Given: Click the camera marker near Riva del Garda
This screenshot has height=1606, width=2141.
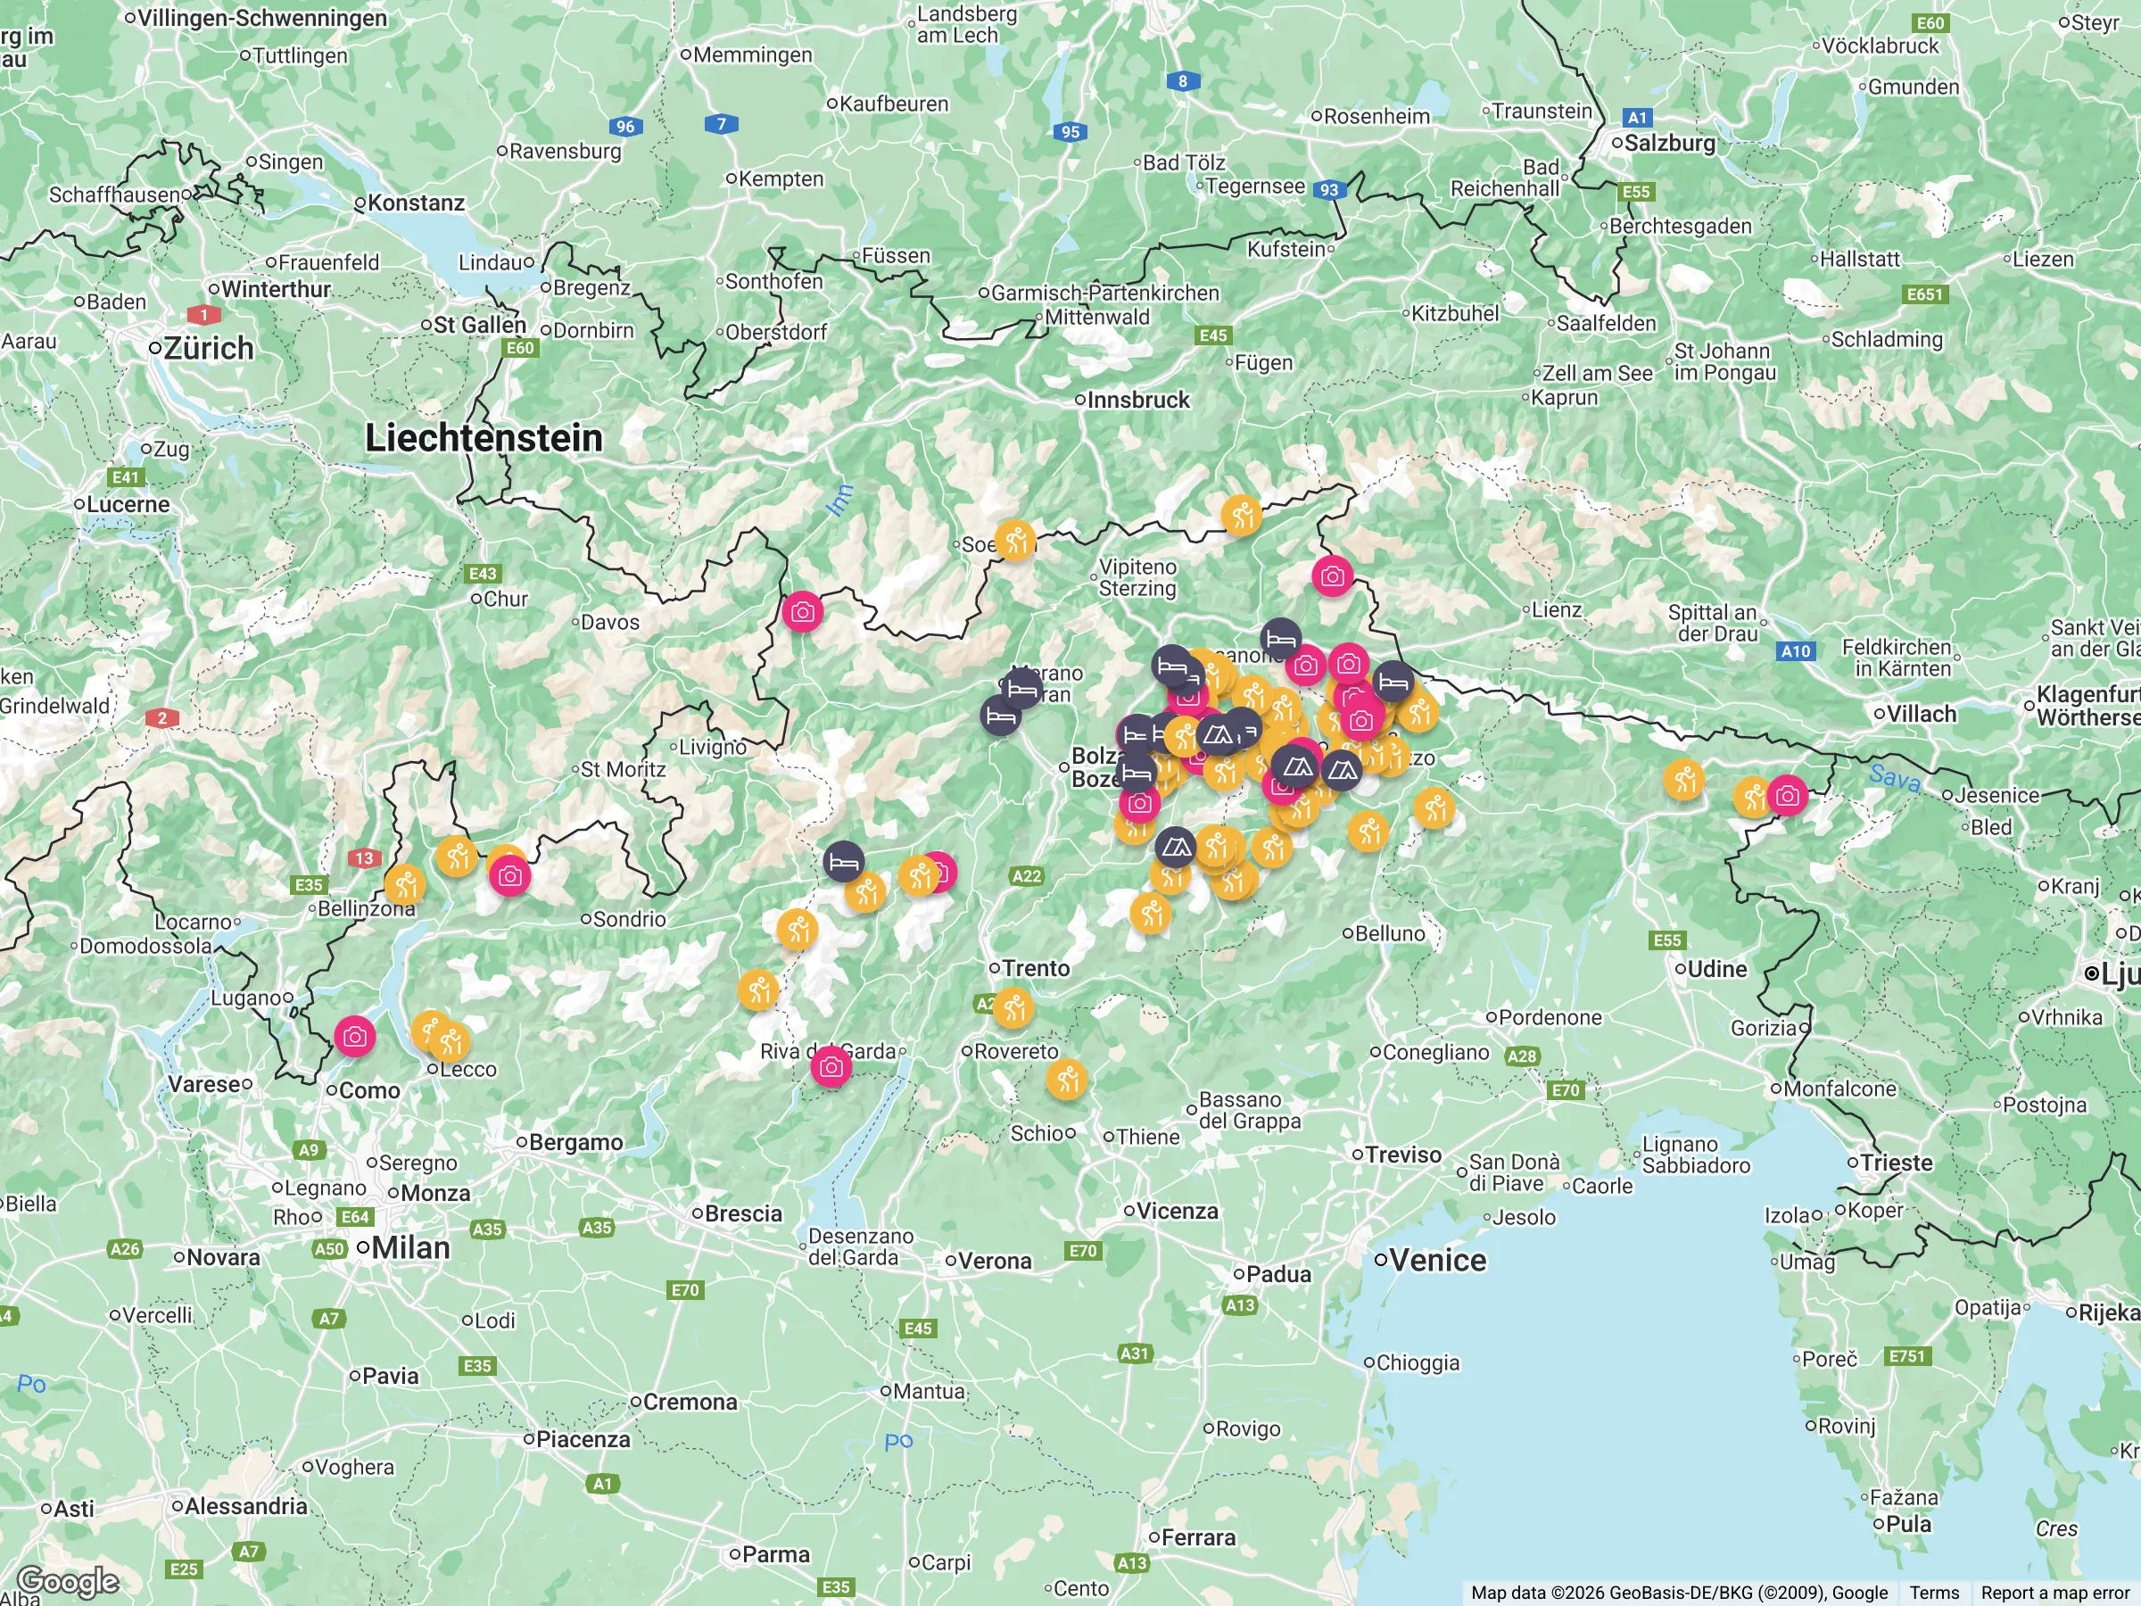Looking at the screenshot, I should 831,1067.
